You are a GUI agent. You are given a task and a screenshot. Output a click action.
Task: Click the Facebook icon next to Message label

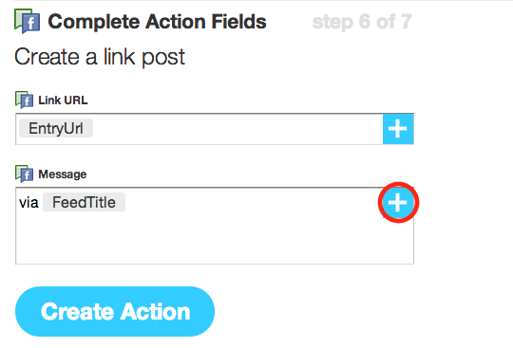[24, 174]
